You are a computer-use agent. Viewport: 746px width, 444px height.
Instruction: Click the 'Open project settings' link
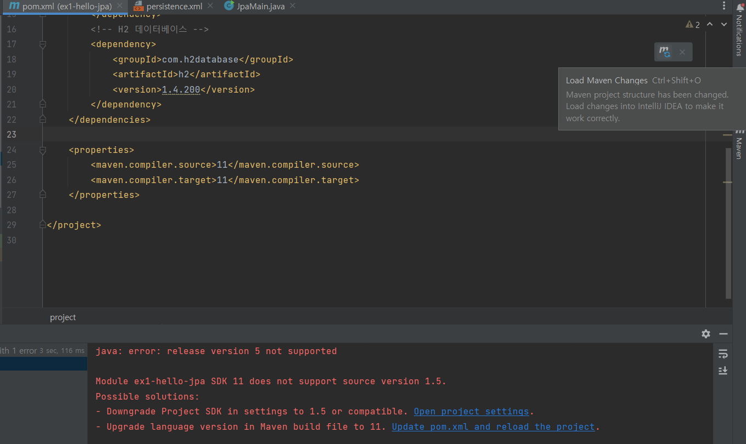471,411
